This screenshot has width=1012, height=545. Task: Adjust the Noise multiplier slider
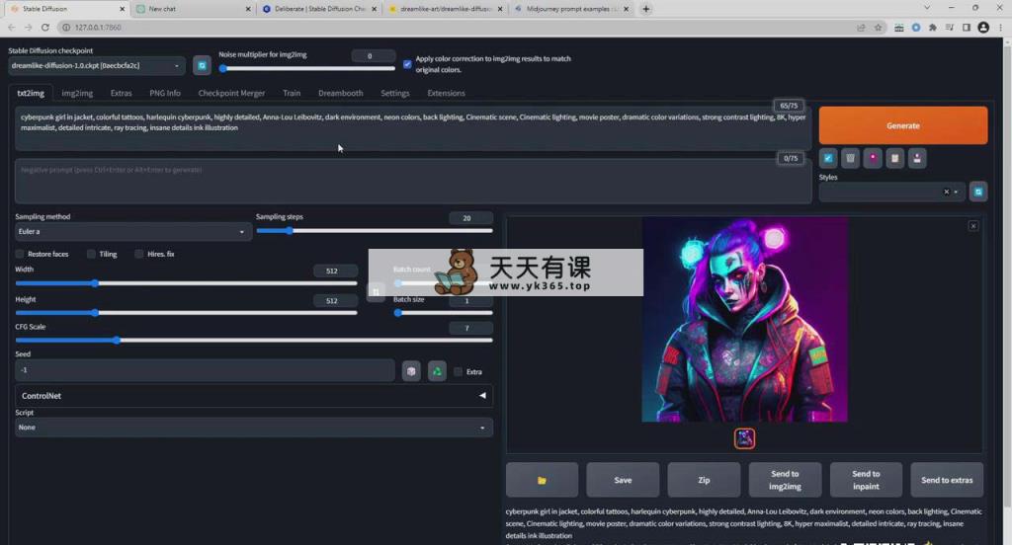[x=307, y=68]
